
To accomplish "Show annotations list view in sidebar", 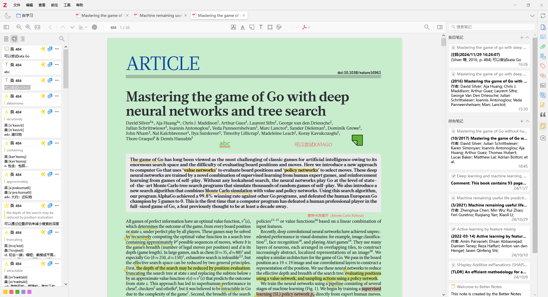I will (x=14, y=39).
